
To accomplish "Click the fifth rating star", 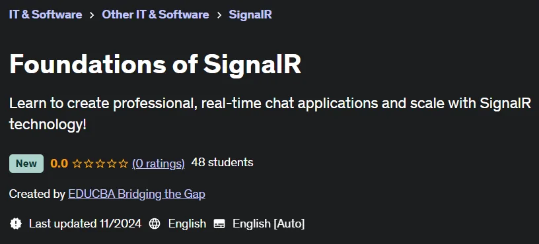I will [x=123, y=164].
